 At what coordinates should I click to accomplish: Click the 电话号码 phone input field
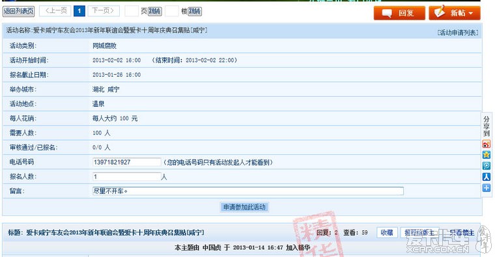[126, 162]
